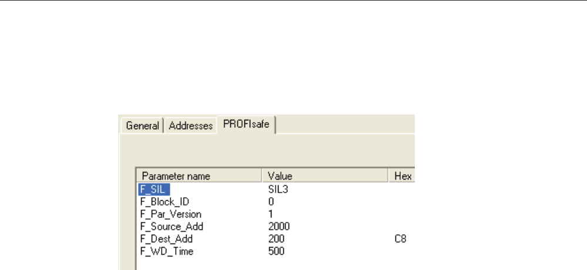Select the F_WD_Time parameter

pyautogui.click(x=167, y=251)
